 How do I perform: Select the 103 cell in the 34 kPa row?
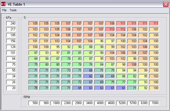click(x=154, y=76)
